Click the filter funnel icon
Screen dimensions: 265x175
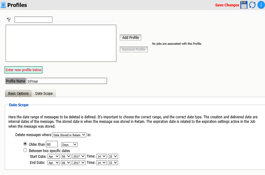pyautogui.click(x=9, y=20)
